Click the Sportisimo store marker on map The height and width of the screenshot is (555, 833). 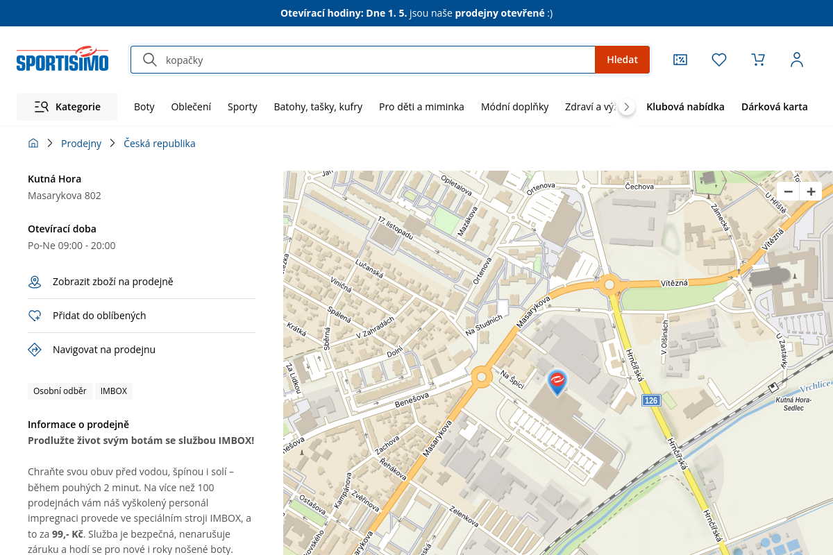tap(557, 382)
